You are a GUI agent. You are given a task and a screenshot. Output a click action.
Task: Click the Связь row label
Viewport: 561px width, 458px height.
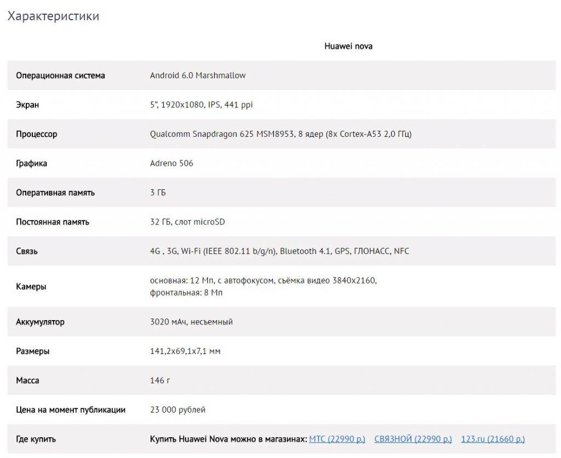point(27,251)
